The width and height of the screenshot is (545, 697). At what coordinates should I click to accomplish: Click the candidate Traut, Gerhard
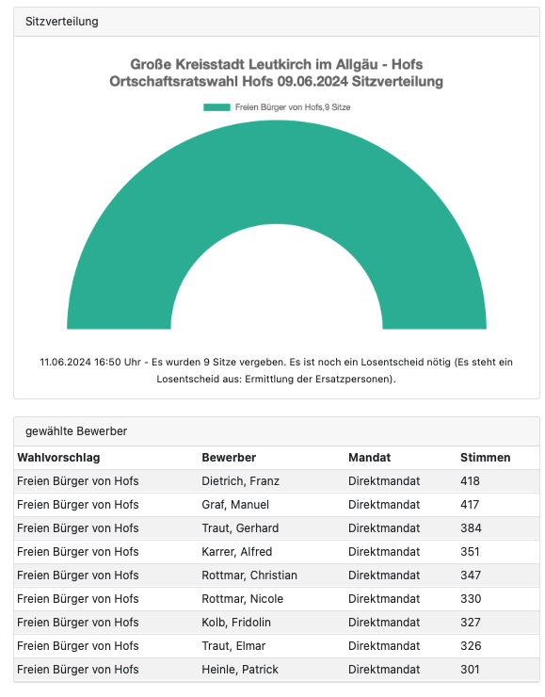click(x=240, y=528)
